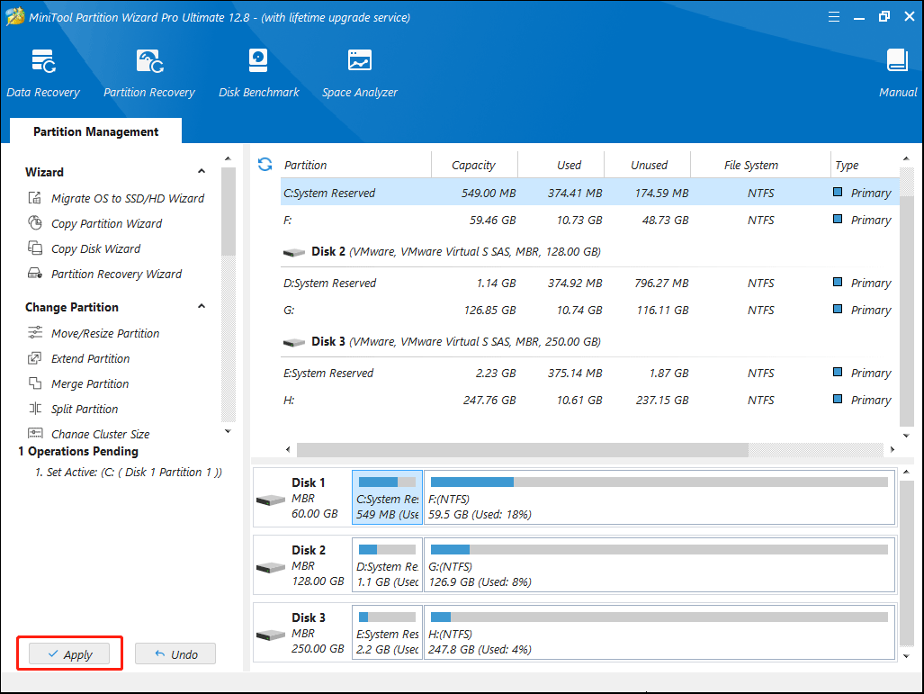Click the Partition Recovery Wizard icon
The height and width of the screenshot is (694, 924).
[x=35, y=274]
